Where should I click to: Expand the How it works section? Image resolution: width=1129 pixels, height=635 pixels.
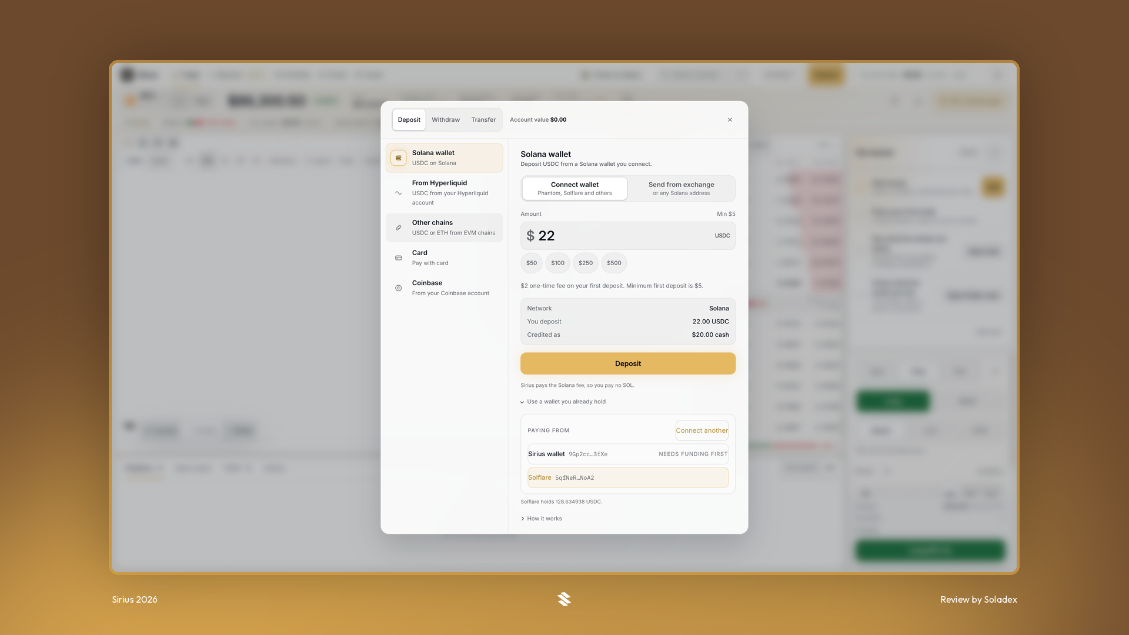(542, 519)
